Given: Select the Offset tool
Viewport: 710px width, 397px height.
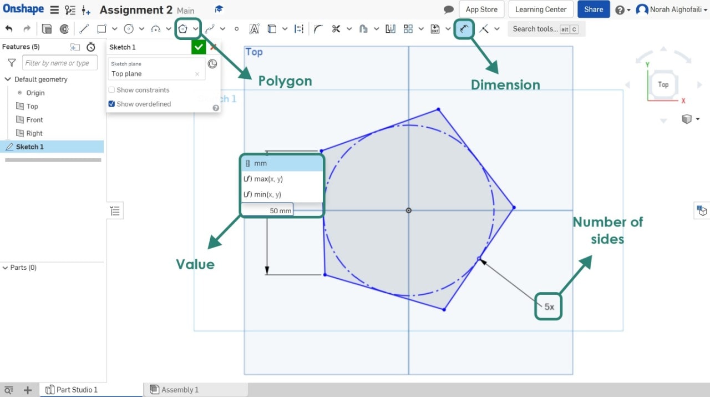Looking at the screenshot, I should (x=363, y=29).
